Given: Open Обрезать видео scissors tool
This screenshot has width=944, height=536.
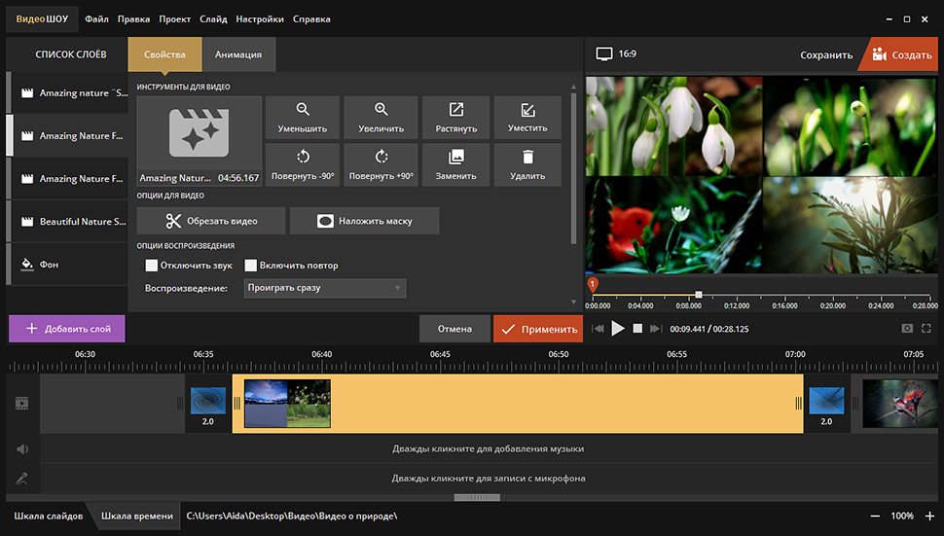Looking at the screenshot, I should 211,221.
